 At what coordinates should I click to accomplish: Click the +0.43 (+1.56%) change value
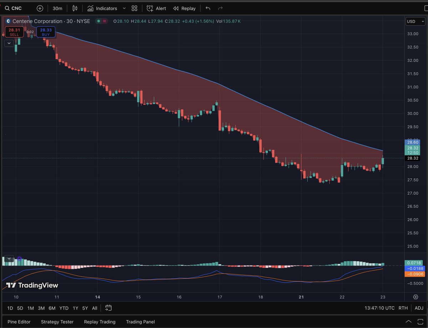click(198, 21)
